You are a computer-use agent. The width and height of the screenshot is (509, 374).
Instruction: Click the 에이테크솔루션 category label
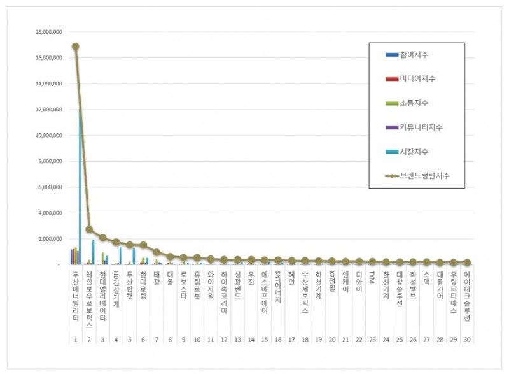click(x=467, y=296)
